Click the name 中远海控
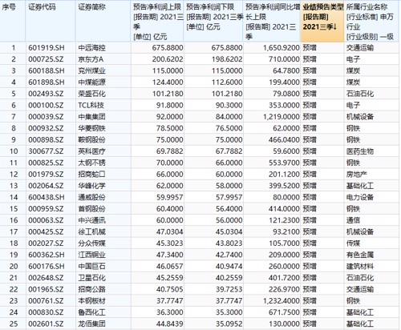 click(x=91, y=48)
